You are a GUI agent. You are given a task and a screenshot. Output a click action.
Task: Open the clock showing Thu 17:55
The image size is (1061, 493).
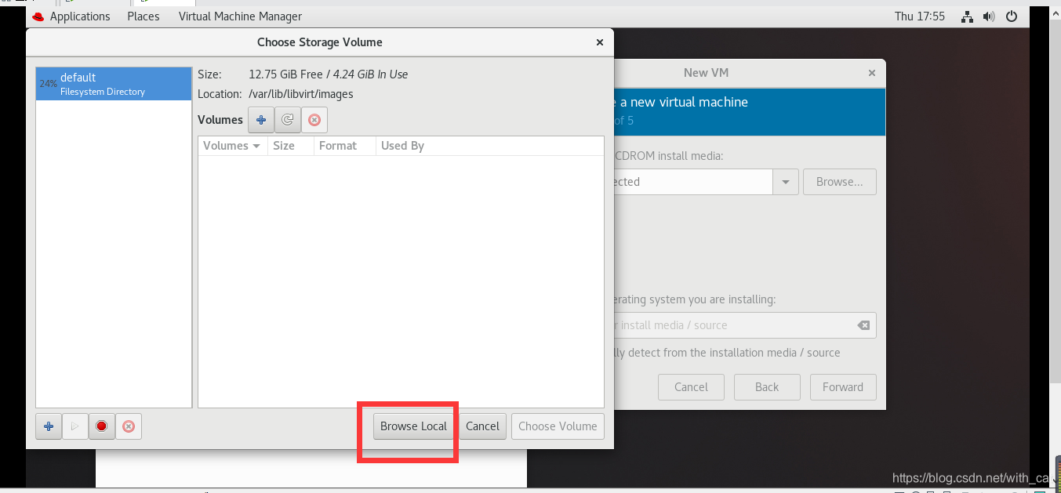[920, 16]
